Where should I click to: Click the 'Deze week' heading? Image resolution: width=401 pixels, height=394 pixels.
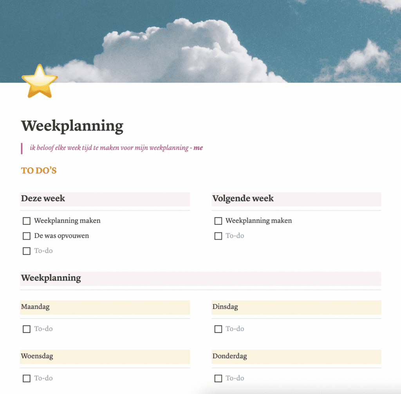(43, 199)
